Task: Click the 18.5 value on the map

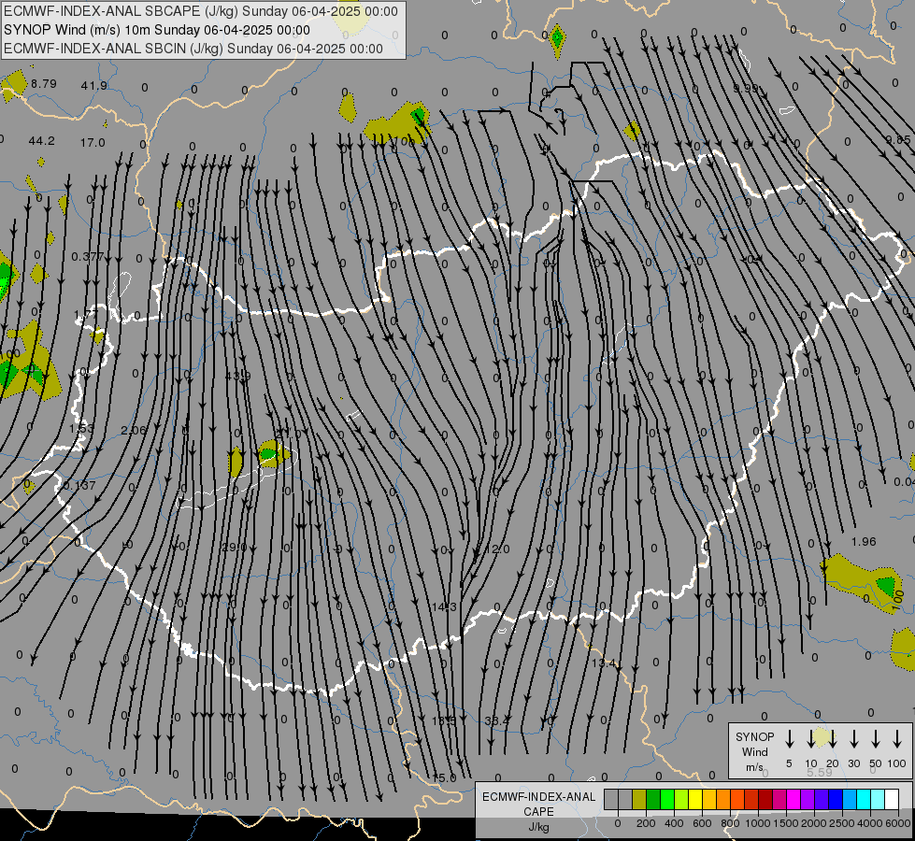Action: (444, 720)
